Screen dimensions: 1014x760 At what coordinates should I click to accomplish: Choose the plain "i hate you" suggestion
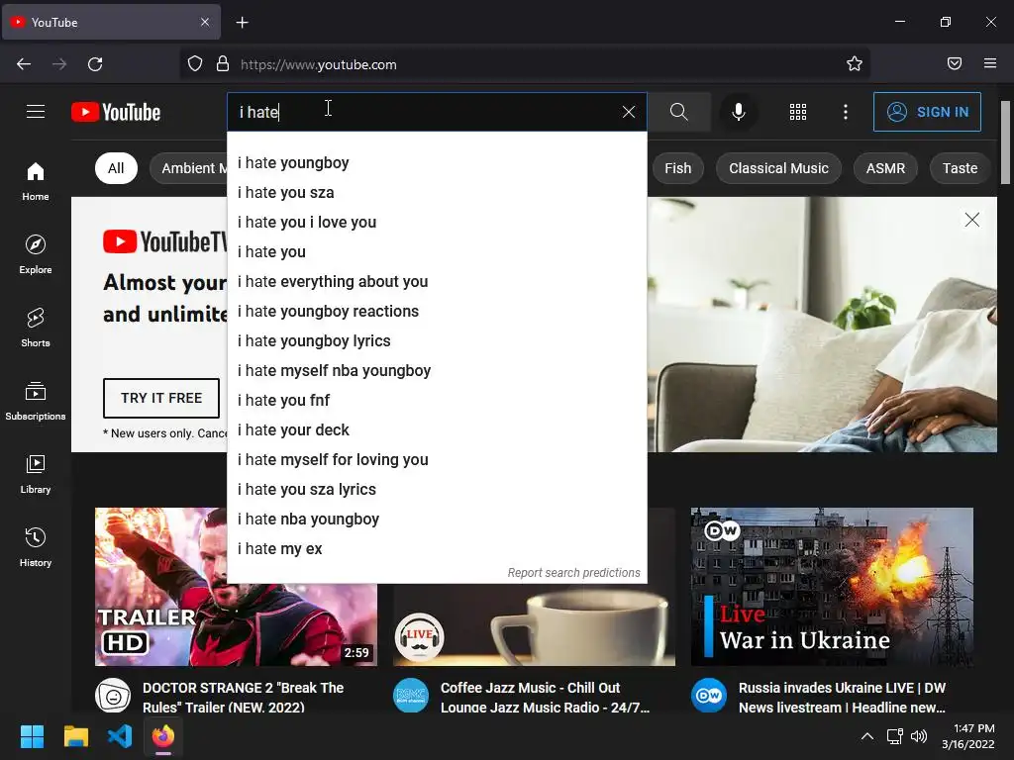click(x=437, y=252)
